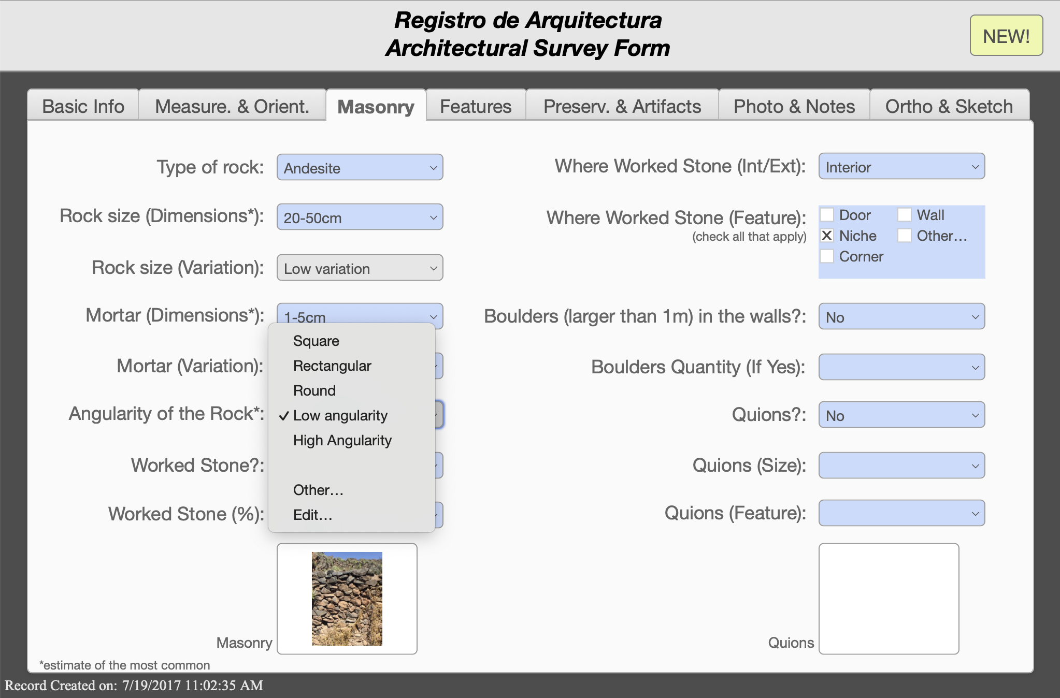Open Where Worked Stone Int/Ext dropdown
The image size is (1060, 698).
pos(901,167)
